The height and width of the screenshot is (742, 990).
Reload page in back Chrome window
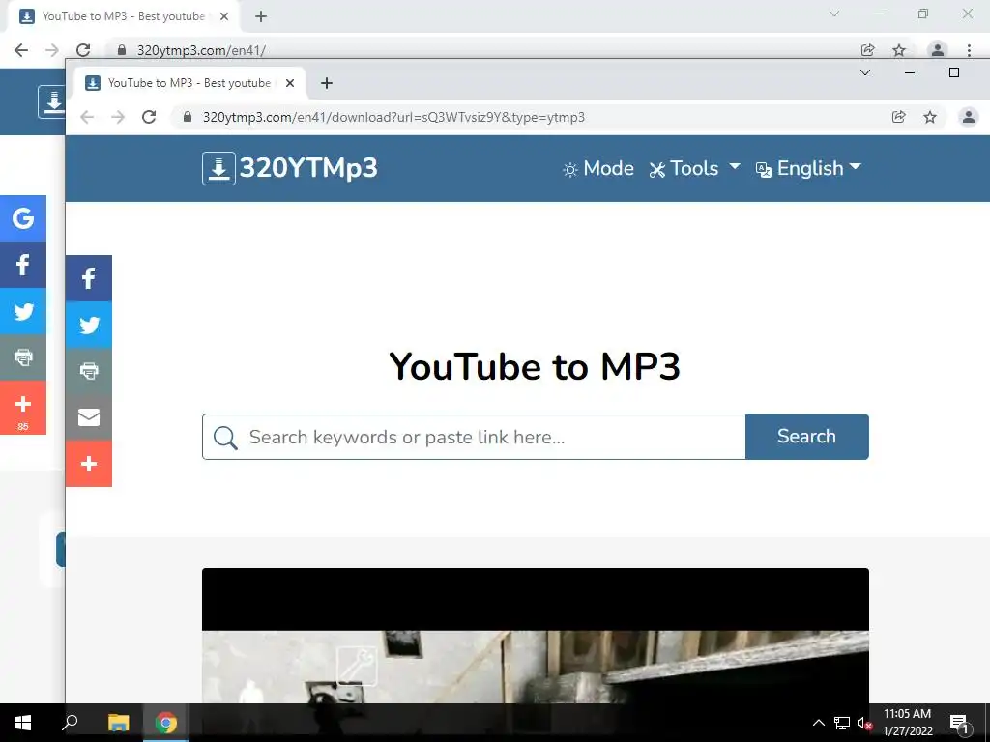[x=83, y=50]
